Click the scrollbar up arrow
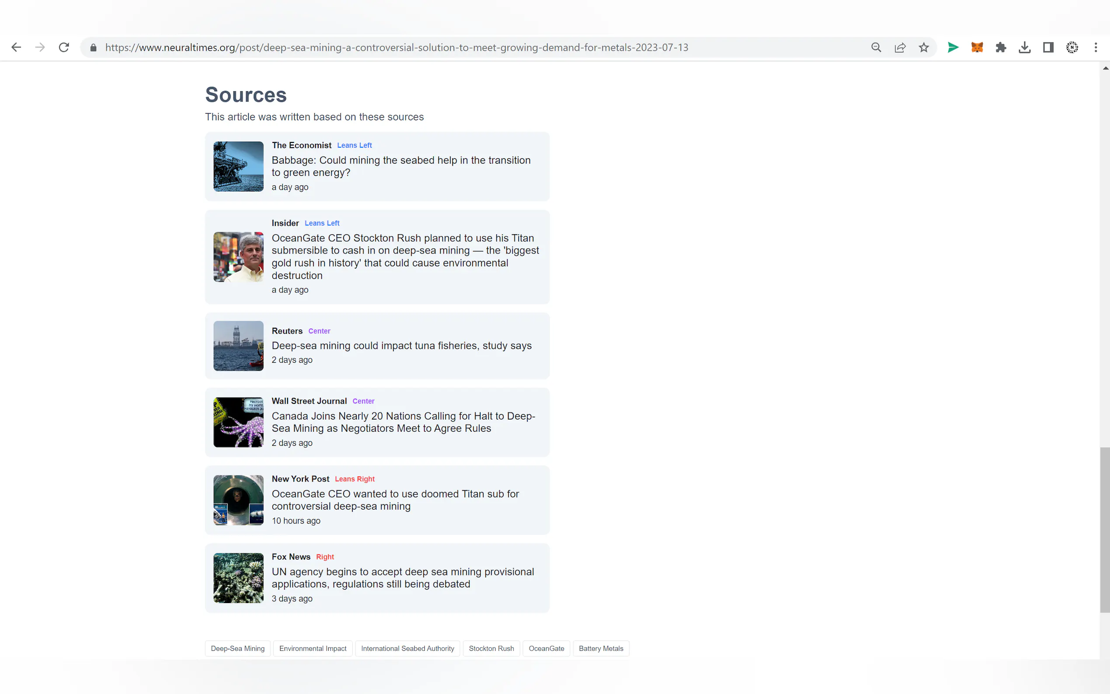This screenshot has width=1110, height=694. click(1105, 68)
